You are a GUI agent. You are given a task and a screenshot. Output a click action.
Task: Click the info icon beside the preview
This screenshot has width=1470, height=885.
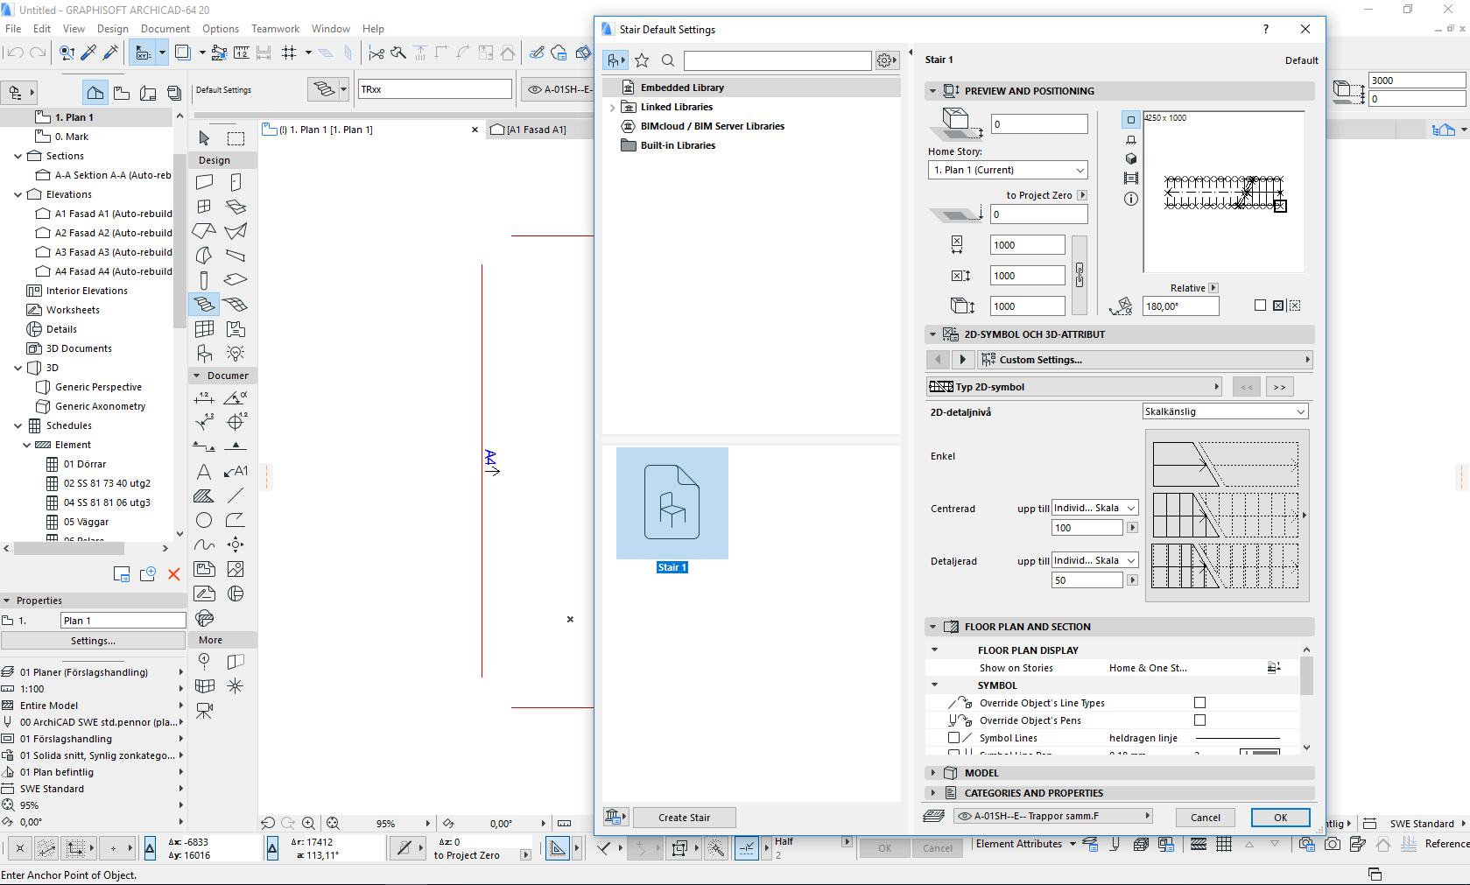1131,199
